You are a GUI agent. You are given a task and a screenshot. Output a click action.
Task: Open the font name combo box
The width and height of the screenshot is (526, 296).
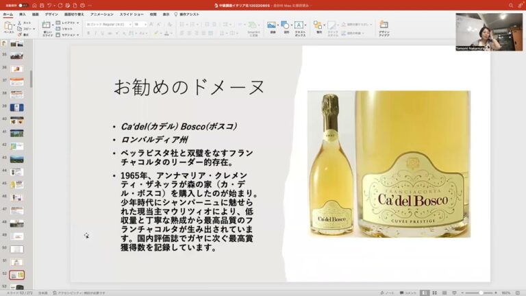tap(108, 25)
